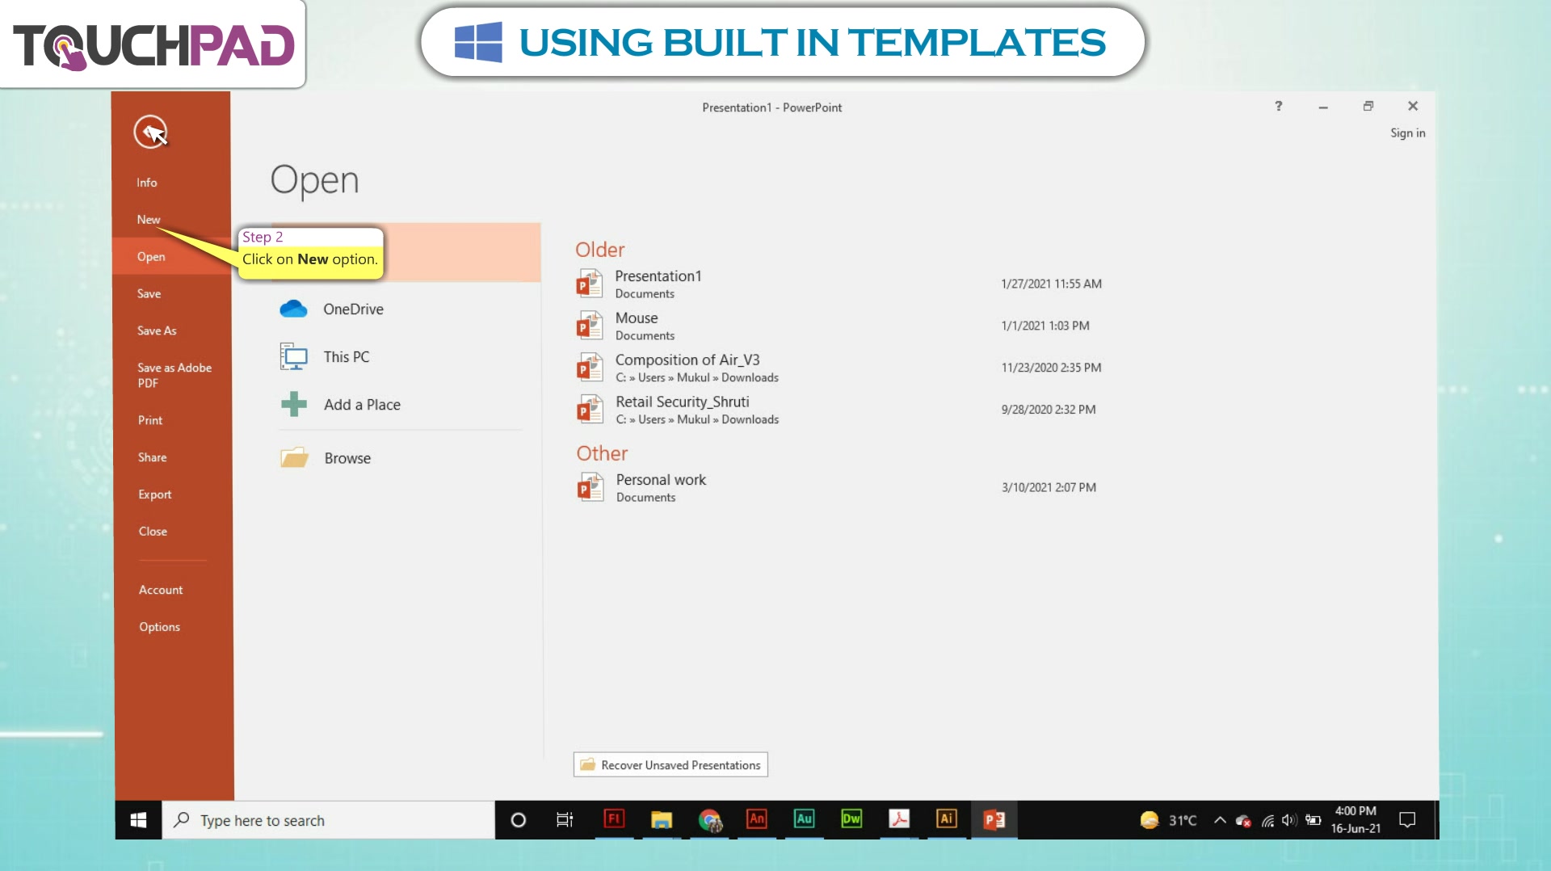The width and height of the screenshot is (1551, 871).
Task: Open PowerPoint Help question mark
Action: coord(1278,107)
